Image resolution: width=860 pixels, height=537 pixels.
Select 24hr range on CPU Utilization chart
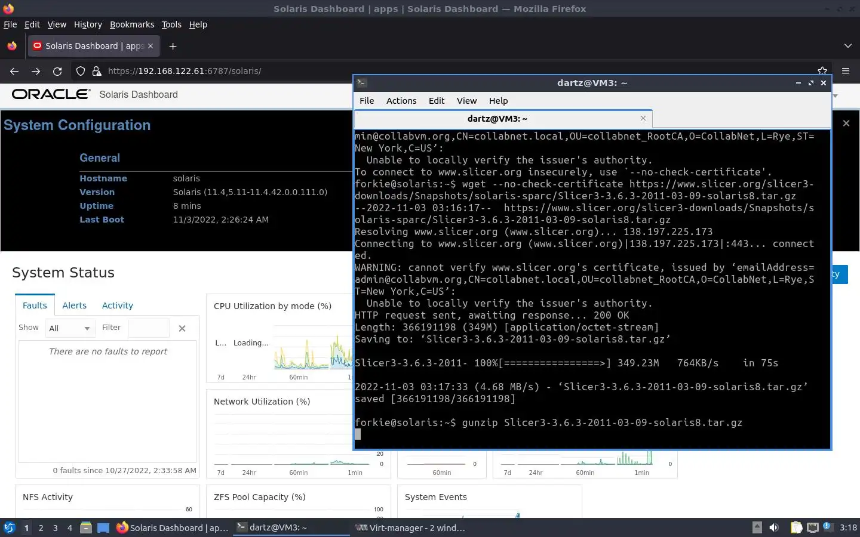coord(249,377)
